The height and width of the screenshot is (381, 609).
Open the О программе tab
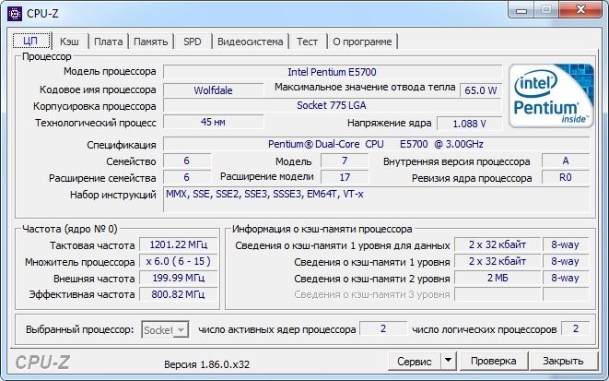pyautogui.click(x=362, y=42)
